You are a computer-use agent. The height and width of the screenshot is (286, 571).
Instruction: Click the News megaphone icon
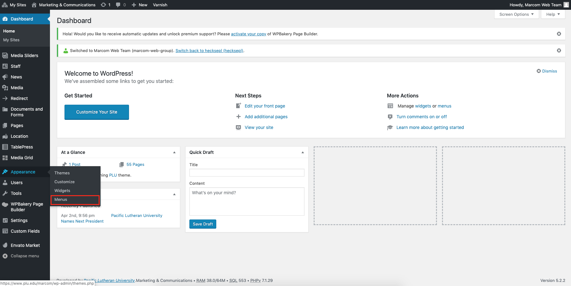click(x=5, y=77)
